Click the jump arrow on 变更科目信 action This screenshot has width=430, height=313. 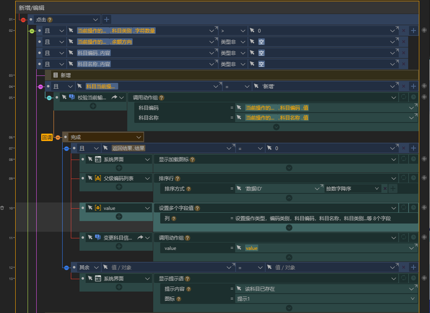click(140, 238)
